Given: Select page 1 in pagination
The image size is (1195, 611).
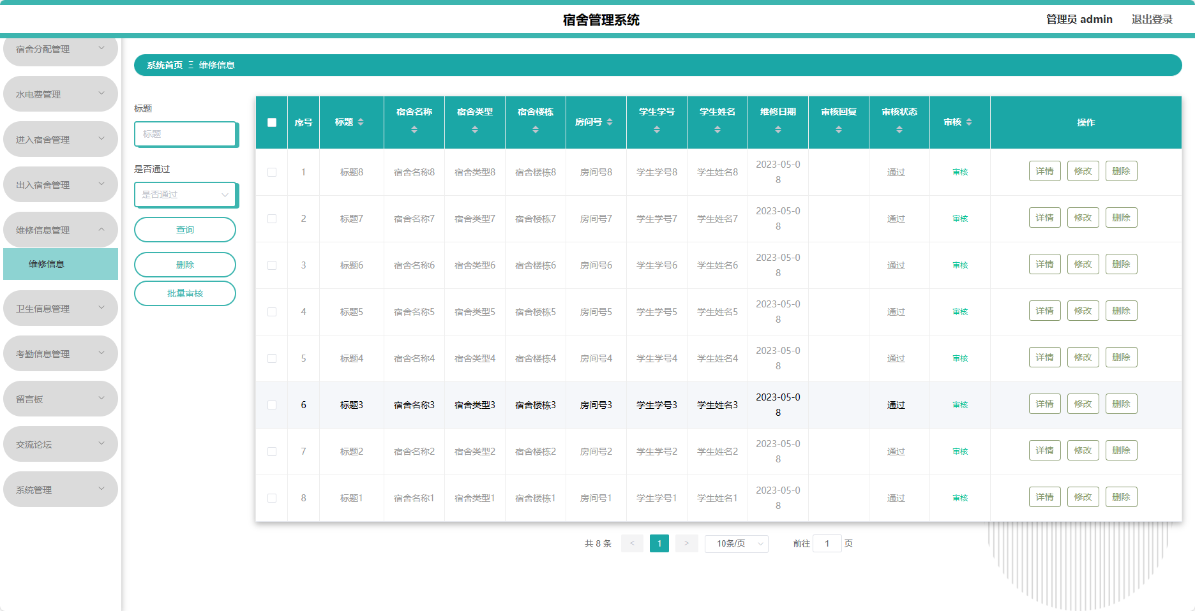Looking at the screenshot, I should coord(659,543).
